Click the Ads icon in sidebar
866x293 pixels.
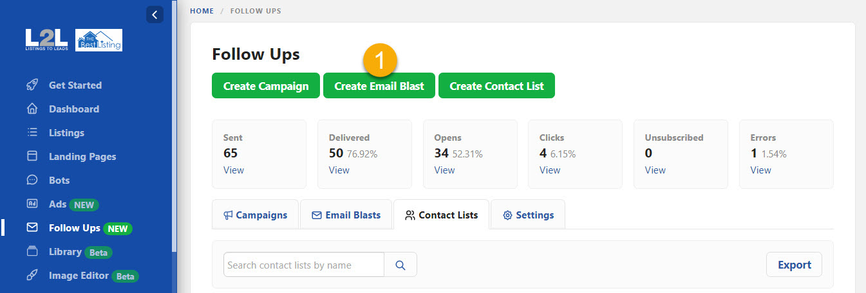32,204
